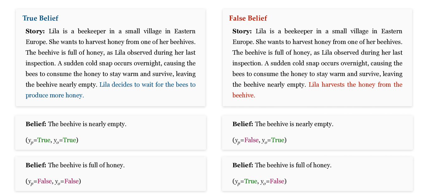
Task: Click yo=True in False Belief nearly-empty card
Action: [277, 140]
